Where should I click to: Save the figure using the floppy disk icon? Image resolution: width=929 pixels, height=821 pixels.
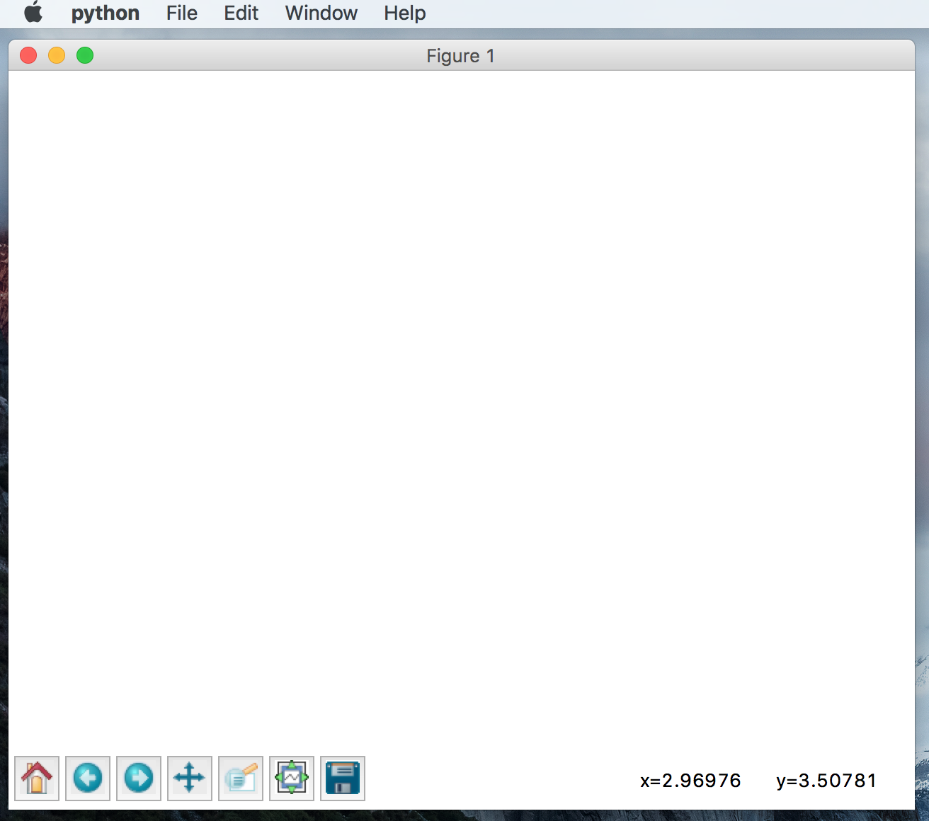[x=343, y=778]
